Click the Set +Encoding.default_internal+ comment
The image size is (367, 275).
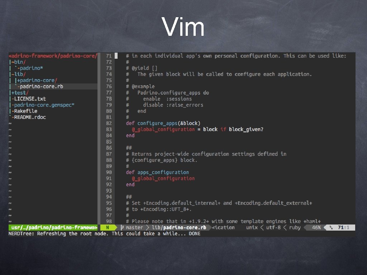219,203
